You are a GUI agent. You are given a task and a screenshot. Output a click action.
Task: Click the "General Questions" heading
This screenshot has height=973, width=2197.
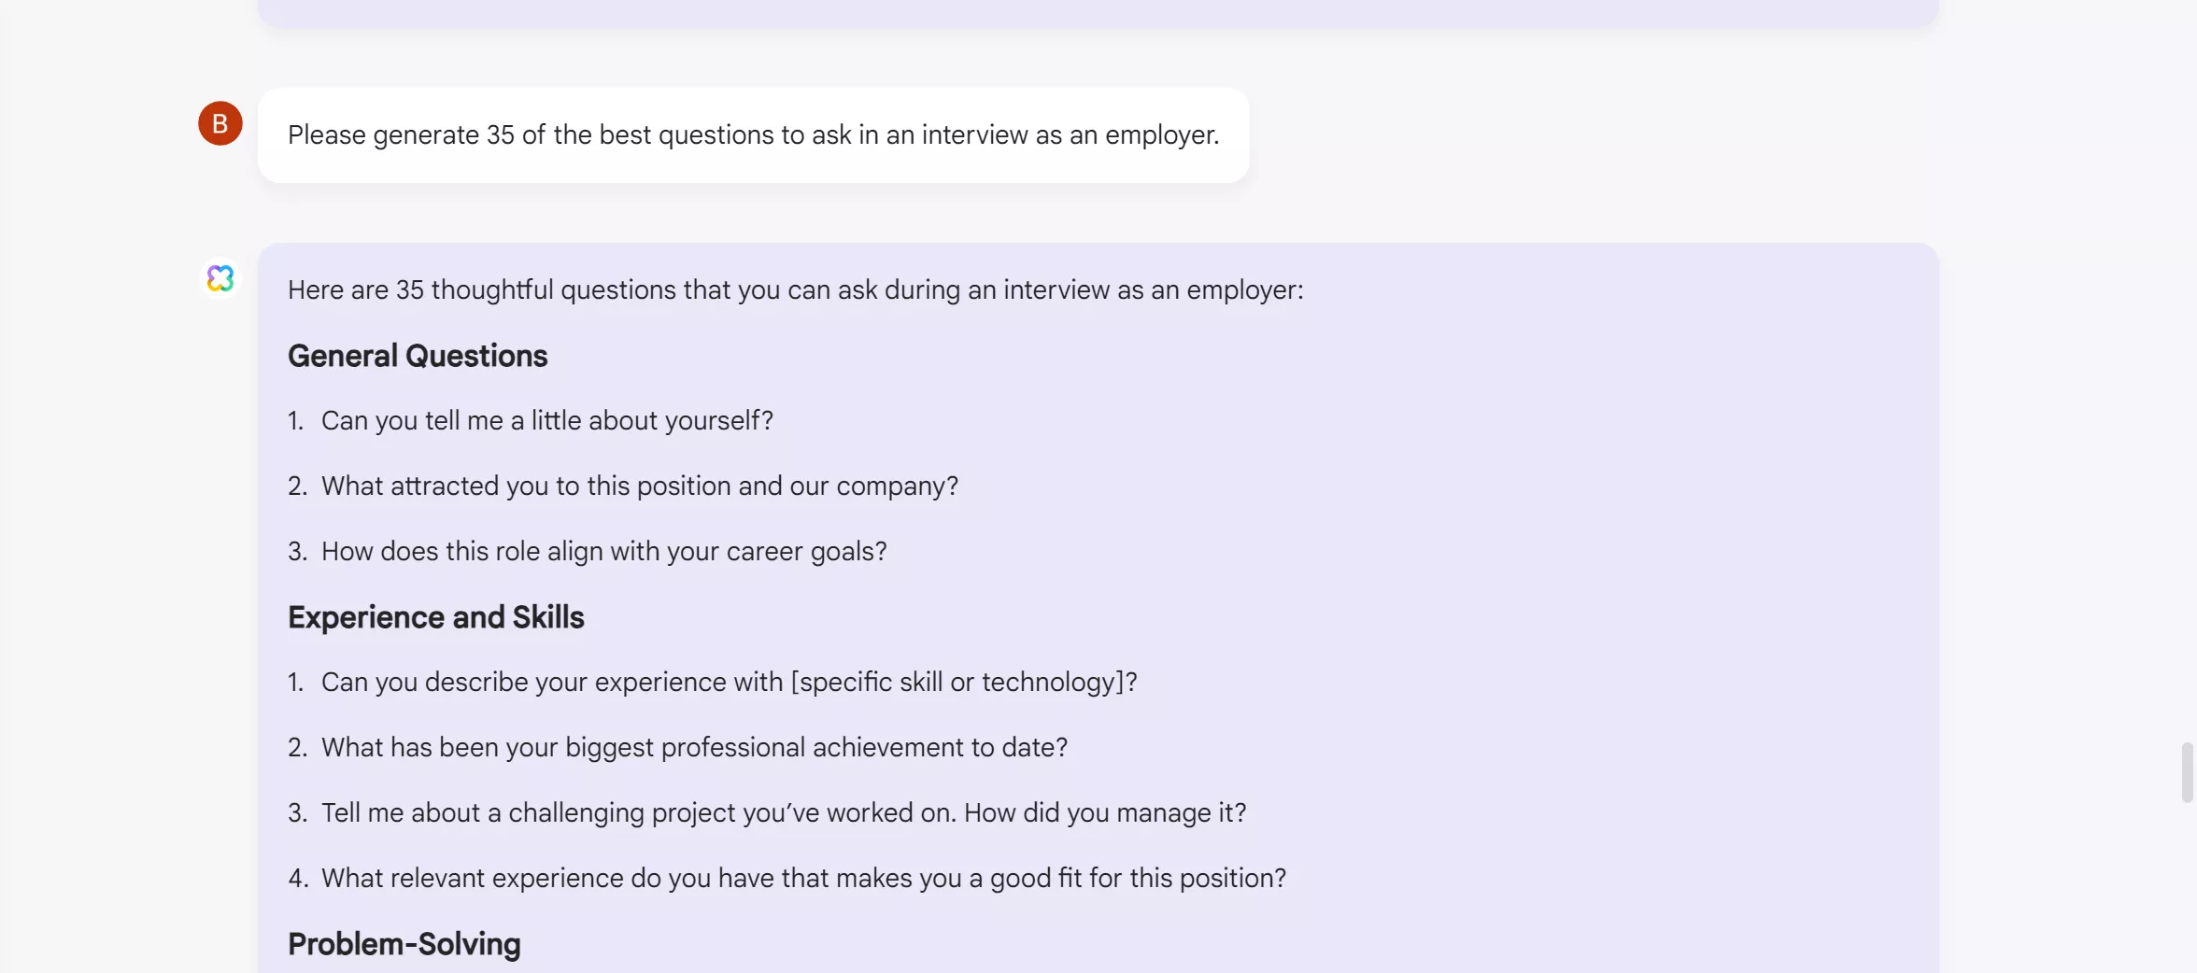pyautogui.click(x=417, y=356)
